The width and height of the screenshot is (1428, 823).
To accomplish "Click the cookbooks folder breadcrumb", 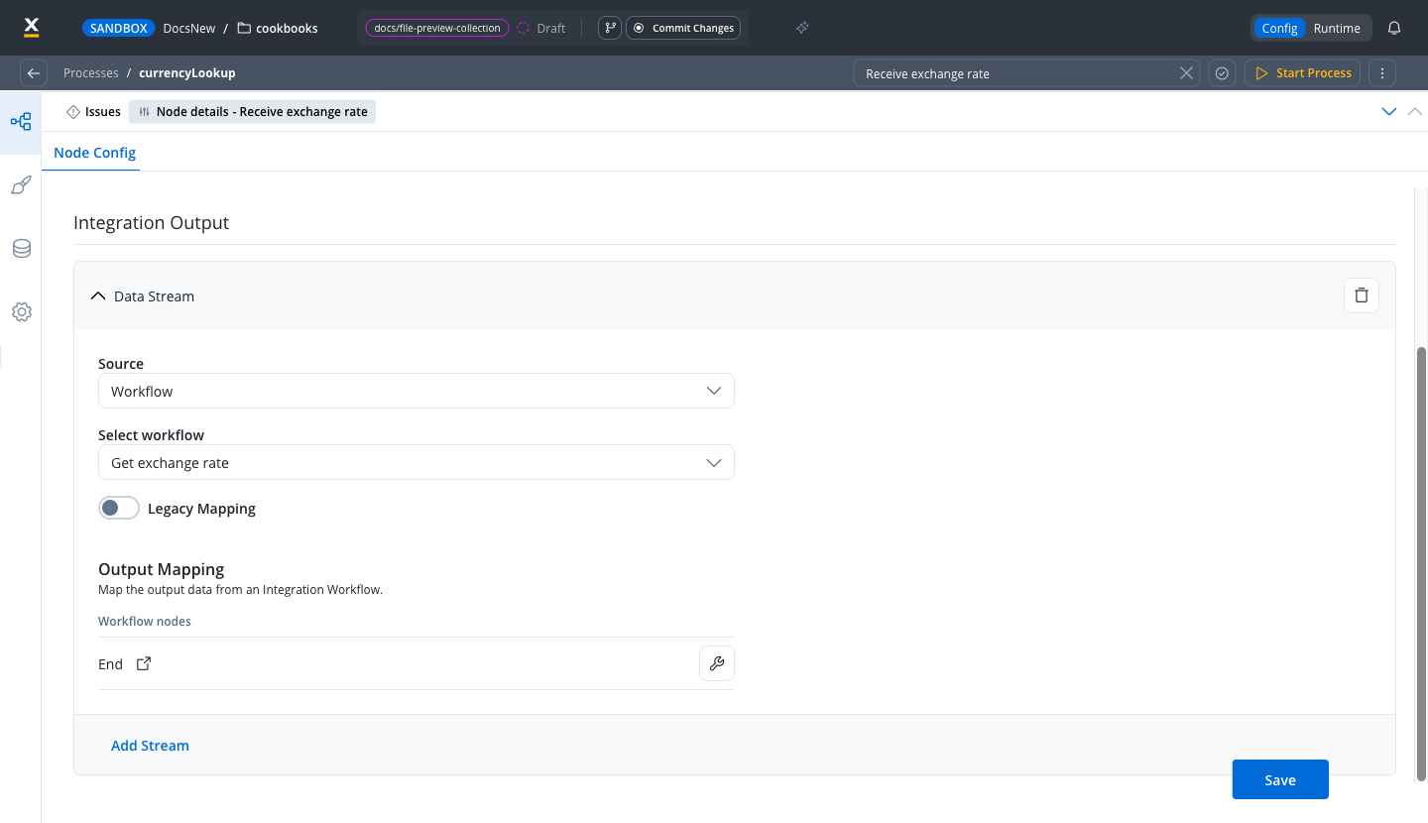I will [278, 28].
